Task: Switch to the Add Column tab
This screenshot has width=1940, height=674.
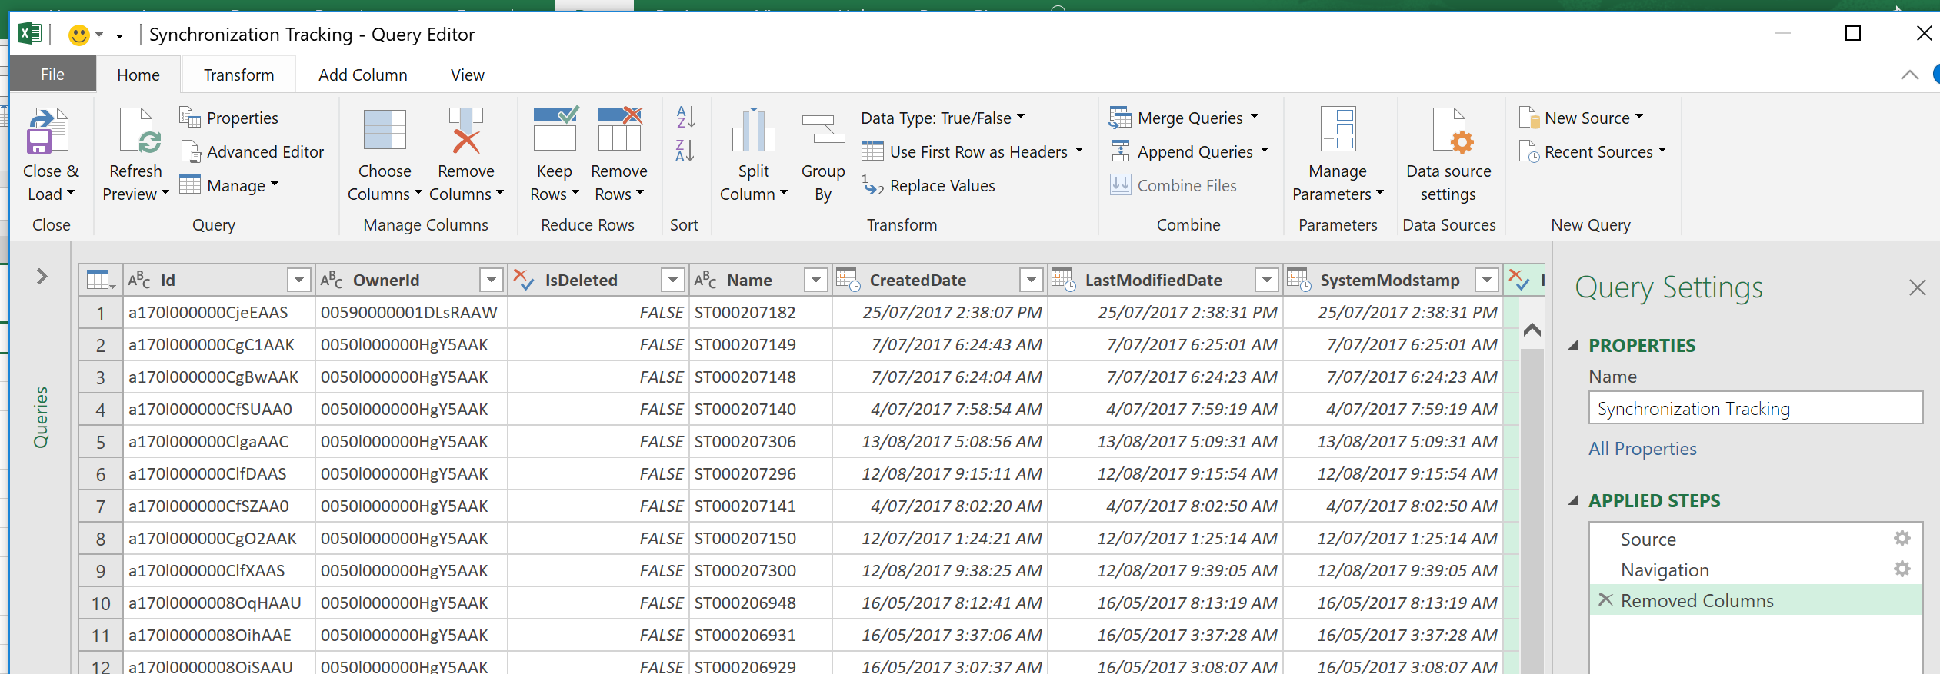Action: coord(363,75)
